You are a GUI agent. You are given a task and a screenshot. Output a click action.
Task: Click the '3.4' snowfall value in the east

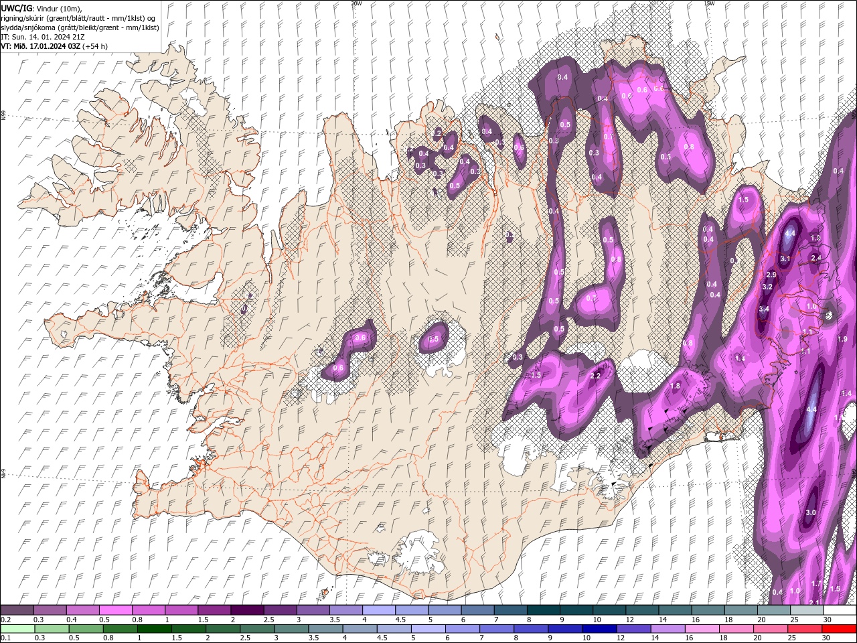764,309
